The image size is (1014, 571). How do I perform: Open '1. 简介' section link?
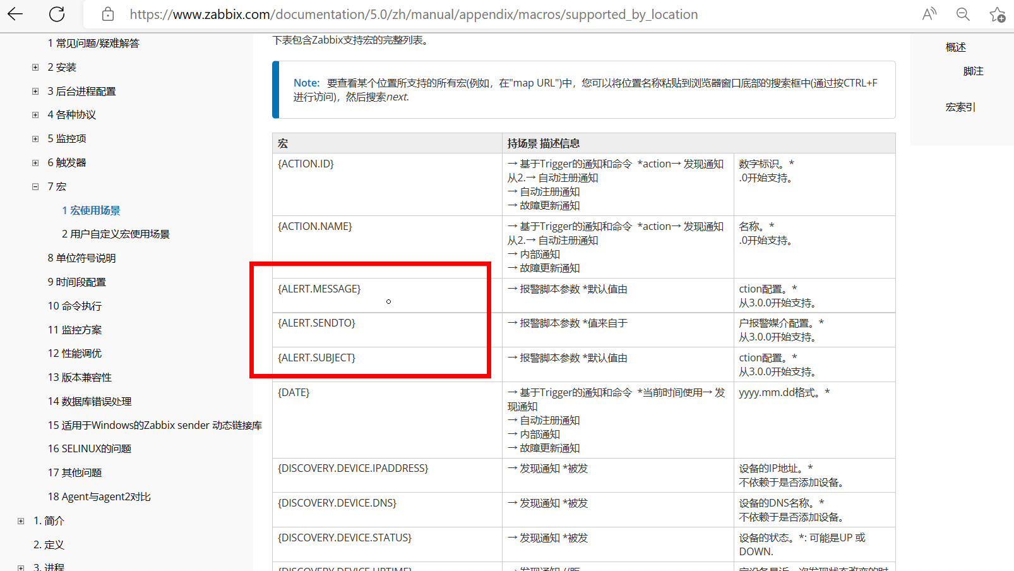tap(49, 520)
